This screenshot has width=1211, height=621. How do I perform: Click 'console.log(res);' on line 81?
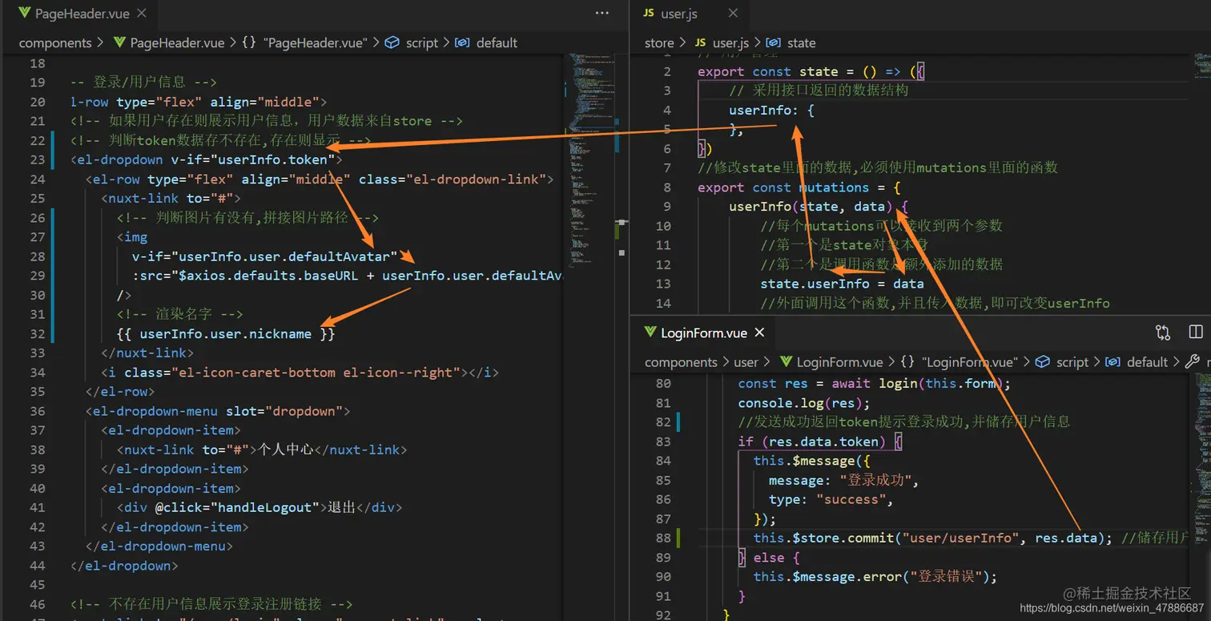[804, 403]
